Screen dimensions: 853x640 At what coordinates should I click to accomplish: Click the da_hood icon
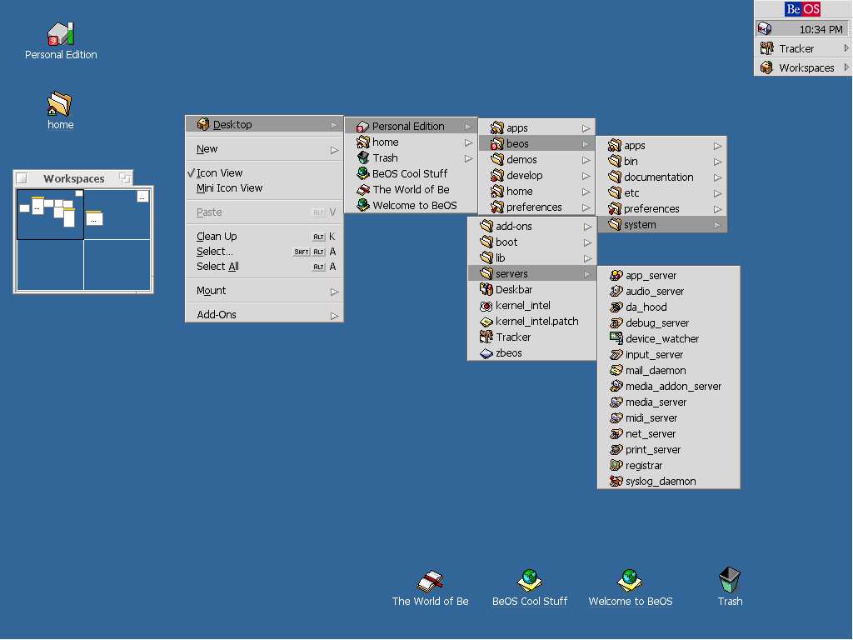coord(616,307)
